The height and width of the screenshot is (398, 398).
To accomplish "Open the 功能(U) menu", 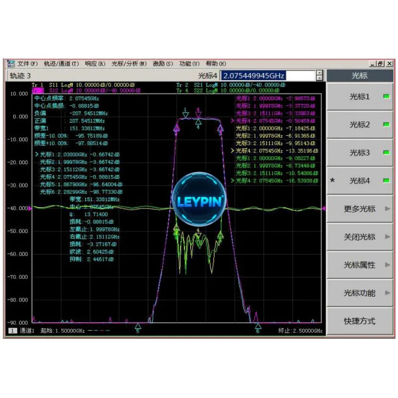I will coord(189,63).
